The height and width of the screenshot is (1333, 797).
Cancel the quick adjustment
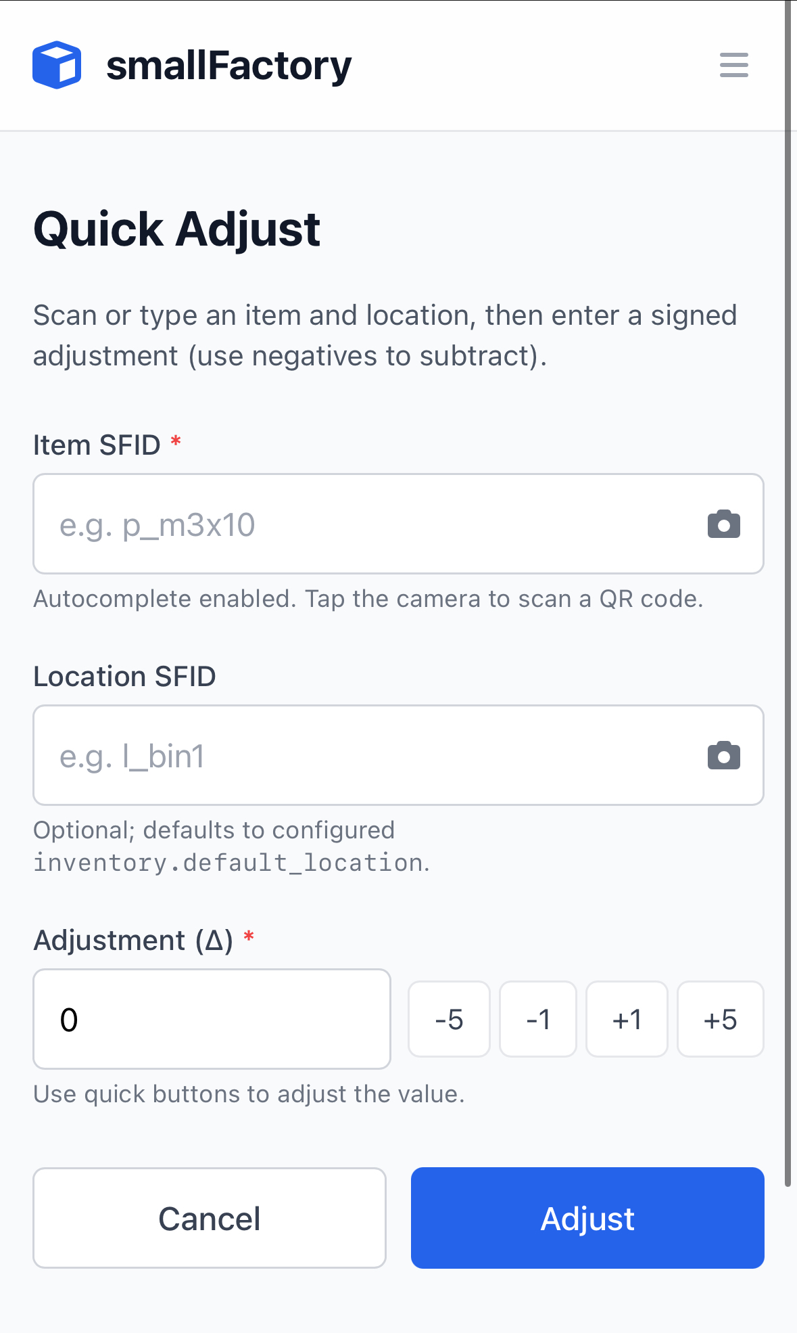210,1218
